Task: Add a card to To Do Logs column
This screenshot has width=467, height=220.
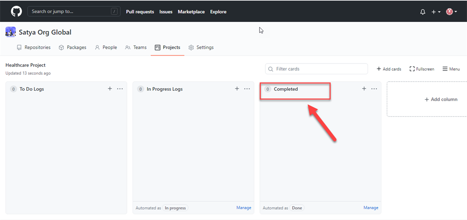Action: pos(110,89)
